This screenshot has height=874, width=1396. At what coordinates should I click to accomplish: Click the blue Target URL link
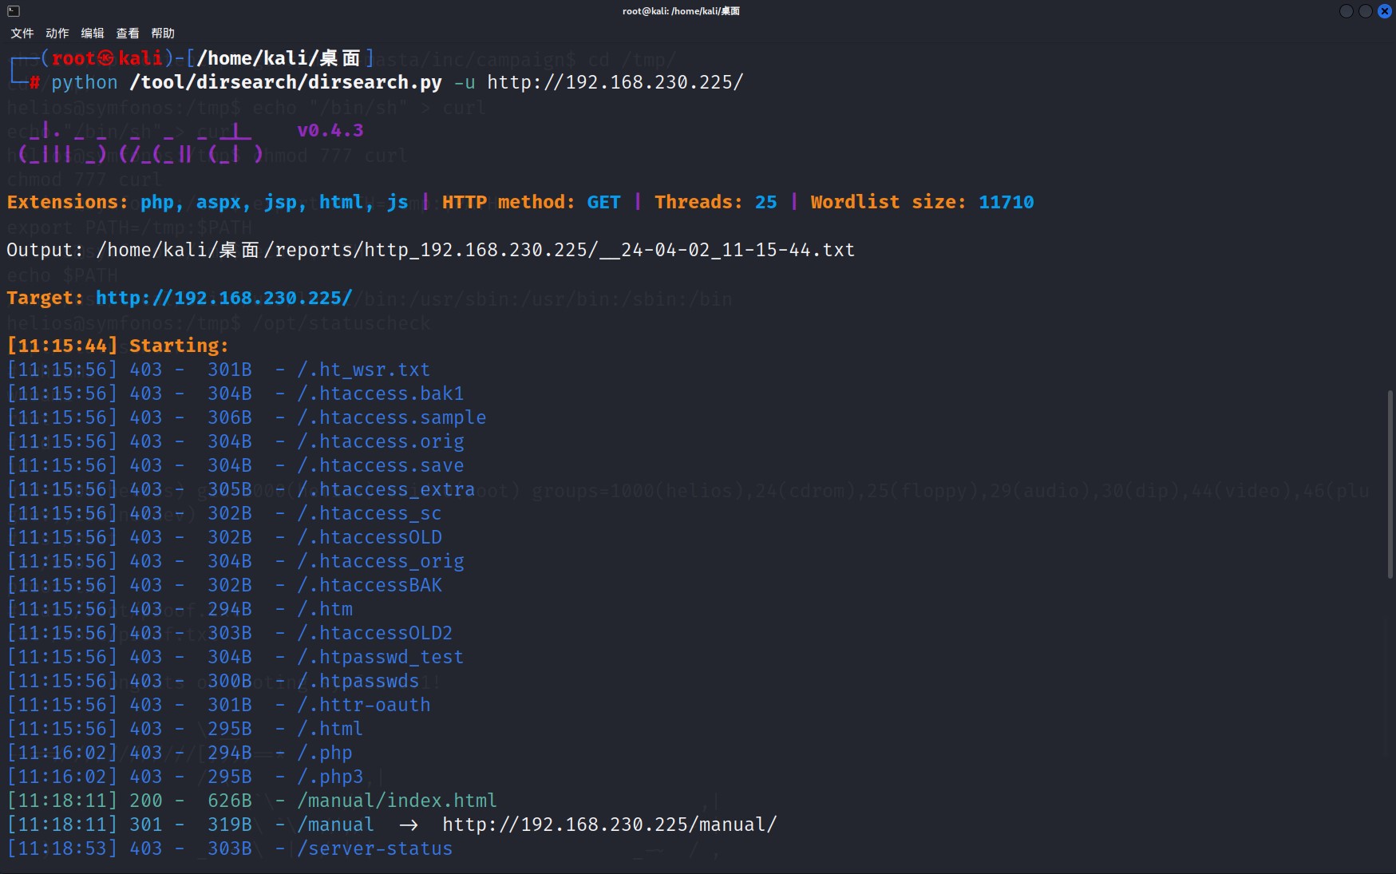coord(223,298)
